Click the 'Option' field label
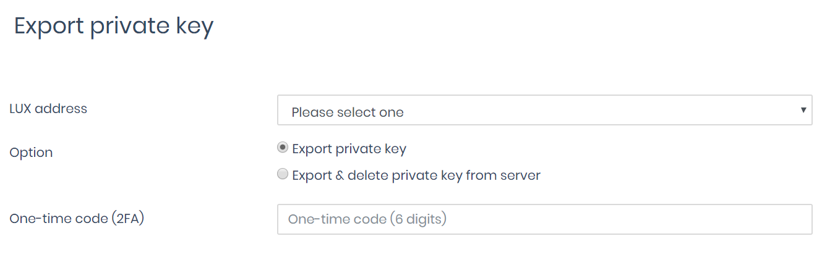 tap(31, 153)
